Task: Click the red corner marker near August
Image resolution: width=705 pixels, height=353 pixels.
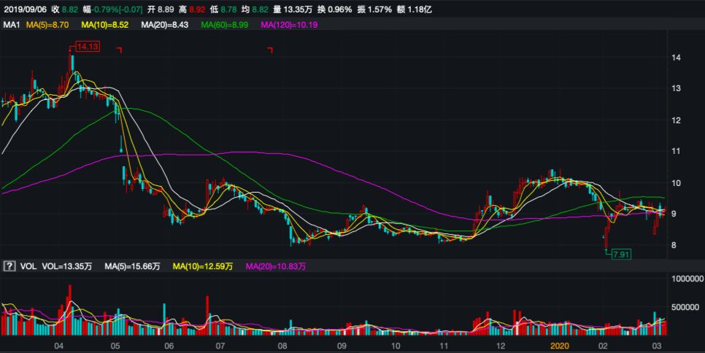Action: click(270, 50)
